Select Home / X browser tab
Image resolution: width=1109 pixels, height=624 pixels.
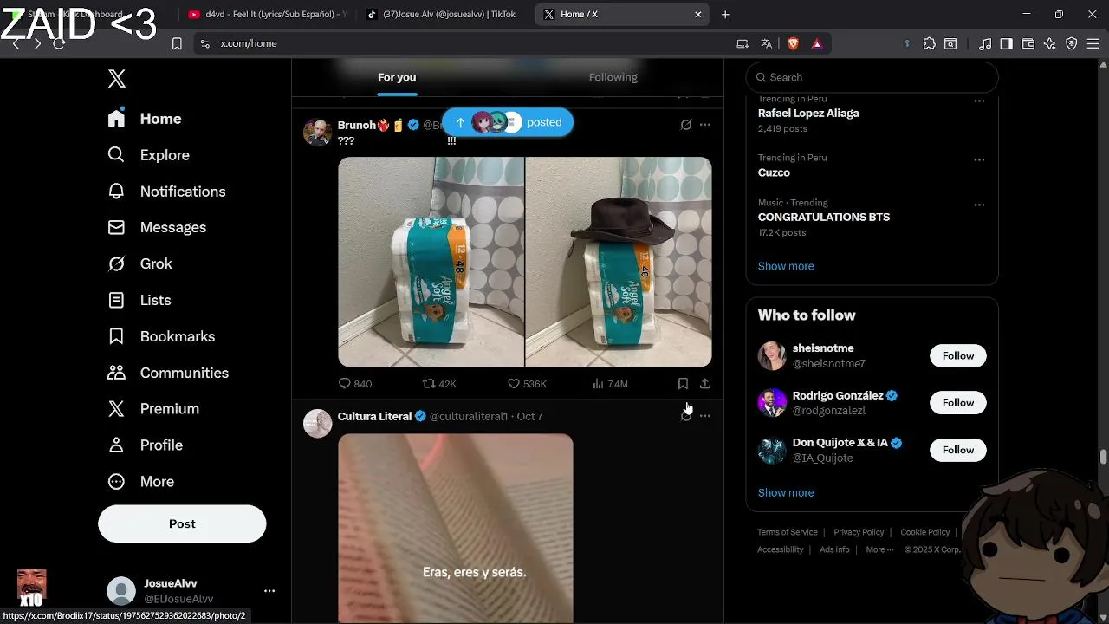(x=621, y=14)
